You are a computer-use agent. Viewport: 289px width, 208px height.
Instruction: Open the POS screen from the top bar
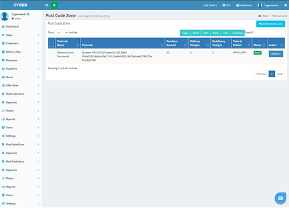[x=226, y=5]
